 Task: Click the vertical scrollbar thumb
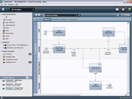click(128, 64)
